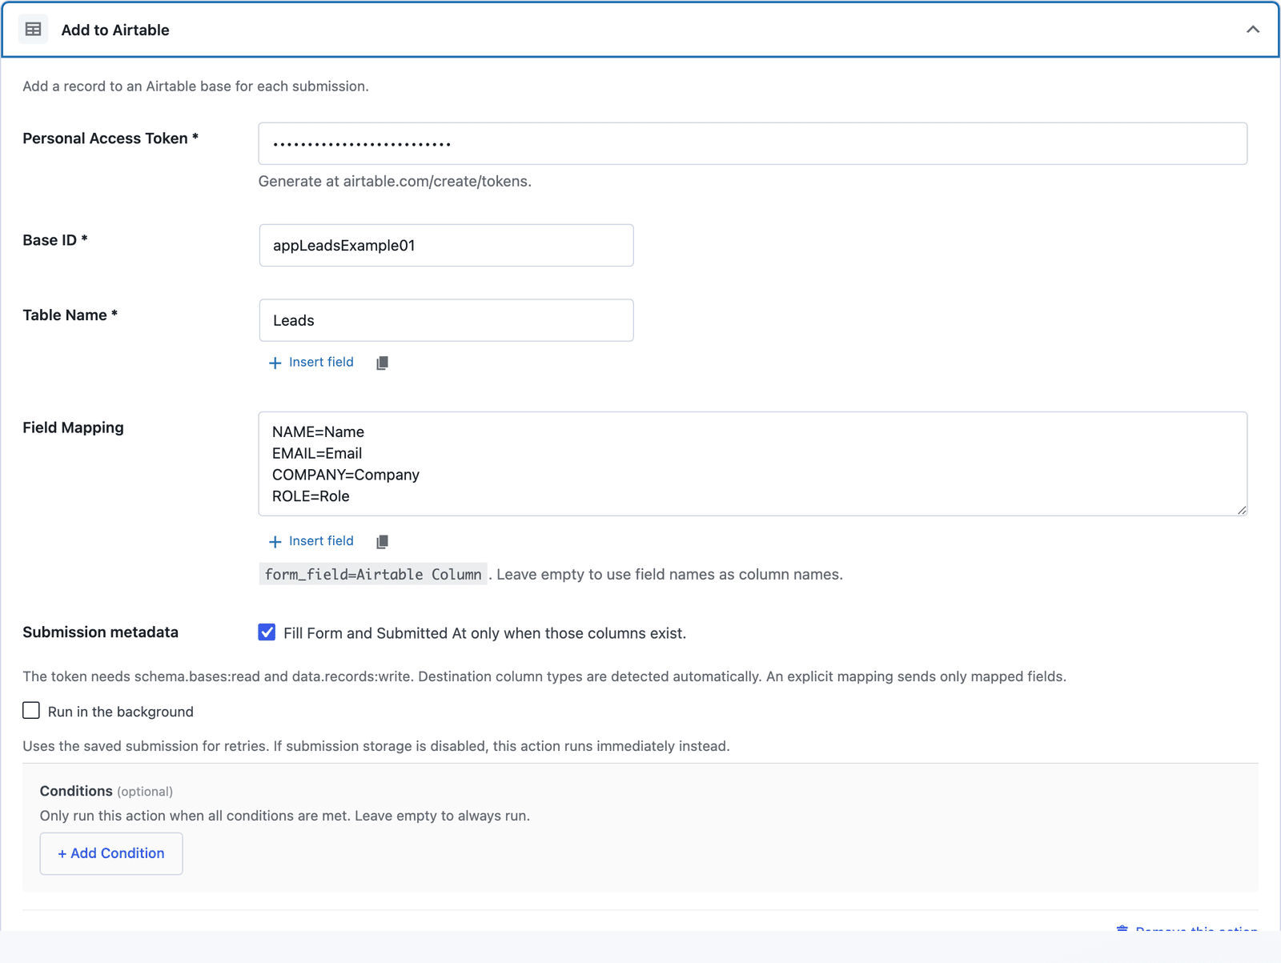Click the Field Mapping label
Viewport: 1281px width, 963px height.
click(x=73, y=427)
